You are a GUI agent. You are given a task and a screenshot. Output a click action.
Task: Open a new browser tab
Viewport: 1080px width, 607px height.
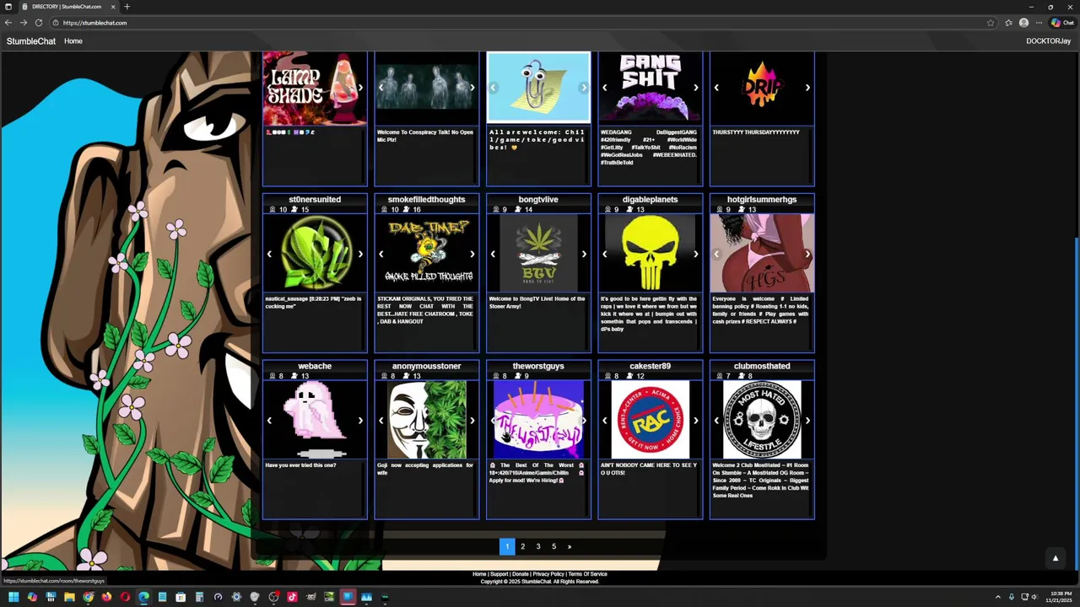coord(127,7)
